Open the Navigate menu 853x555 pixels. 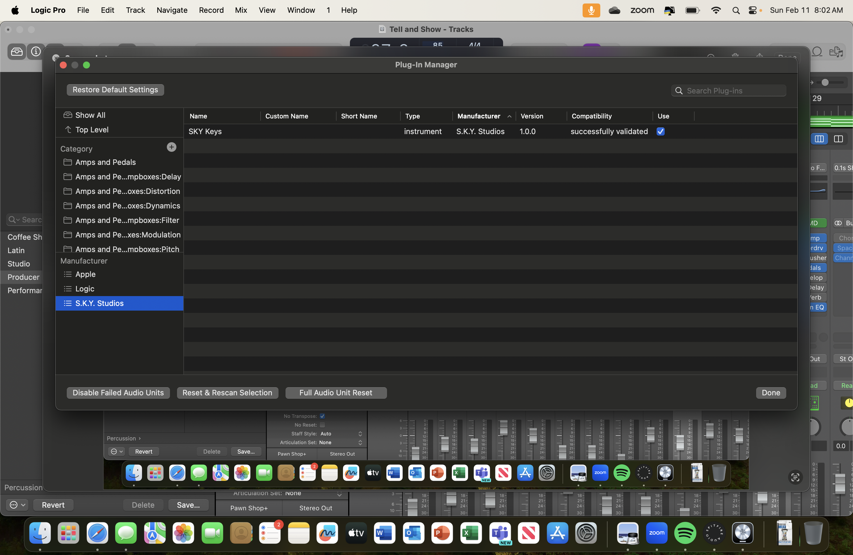pos(172,10)
